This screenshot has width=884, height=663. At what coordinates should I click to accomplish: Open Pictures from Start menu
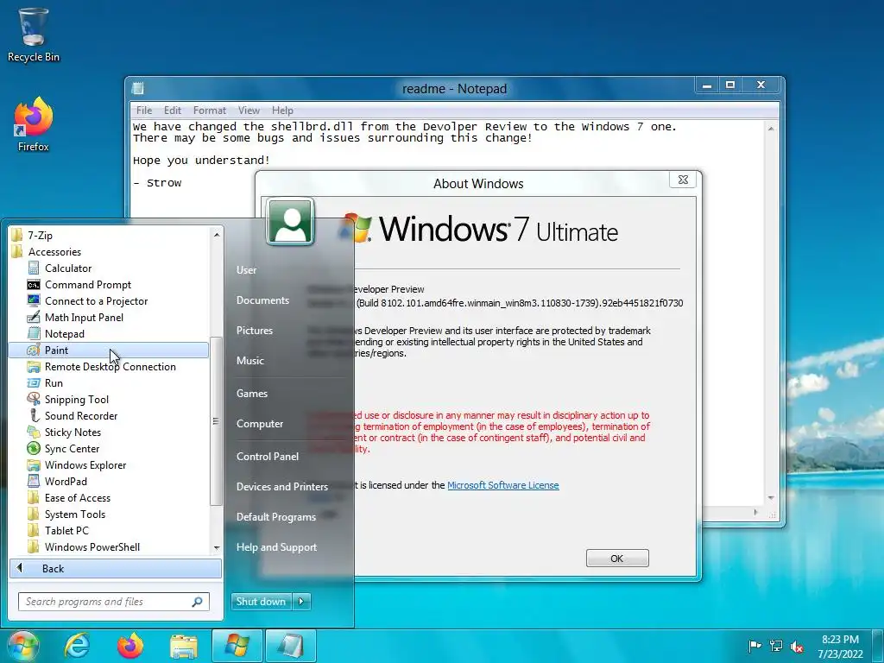coord(255,331)
